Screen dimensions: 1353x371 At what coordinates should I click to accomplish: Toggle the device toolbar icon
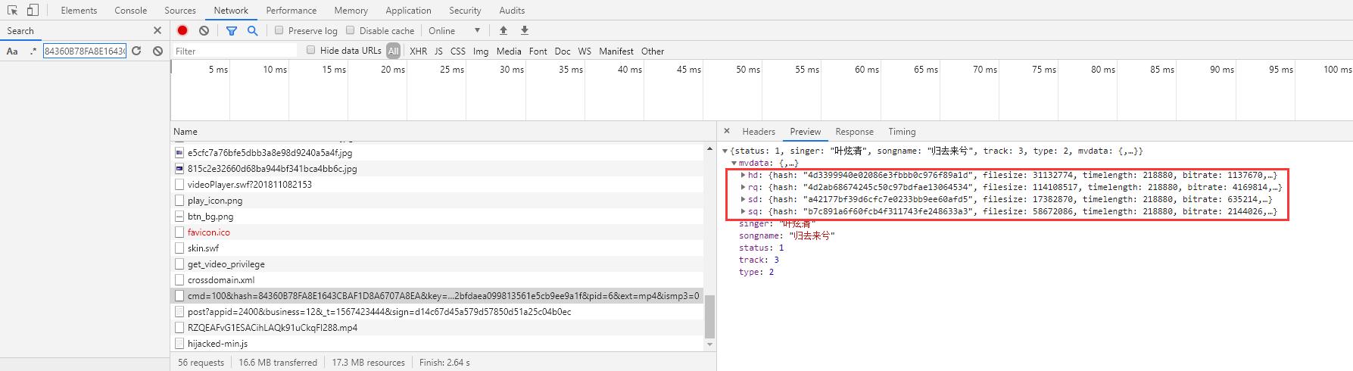point(32,11)
